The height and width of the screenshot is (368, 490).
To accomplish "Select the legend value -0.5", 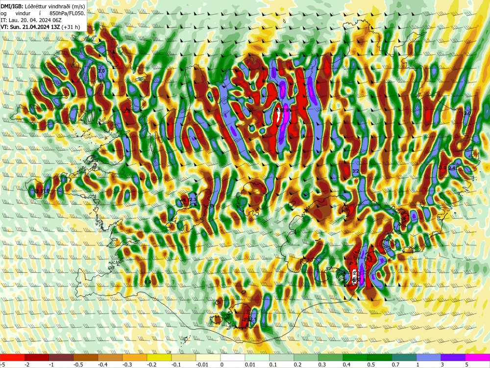I will click(78, 365).
